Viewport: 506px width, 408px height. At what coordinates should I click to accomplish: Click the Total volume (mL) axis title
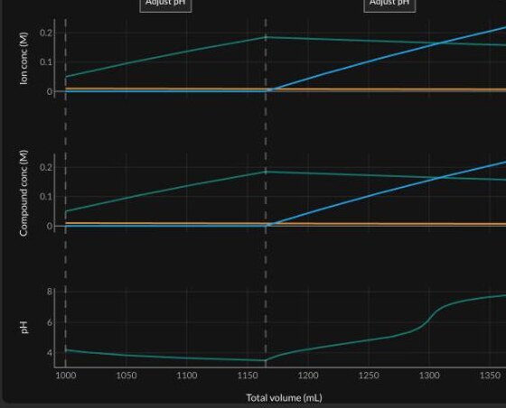[285, 398]
